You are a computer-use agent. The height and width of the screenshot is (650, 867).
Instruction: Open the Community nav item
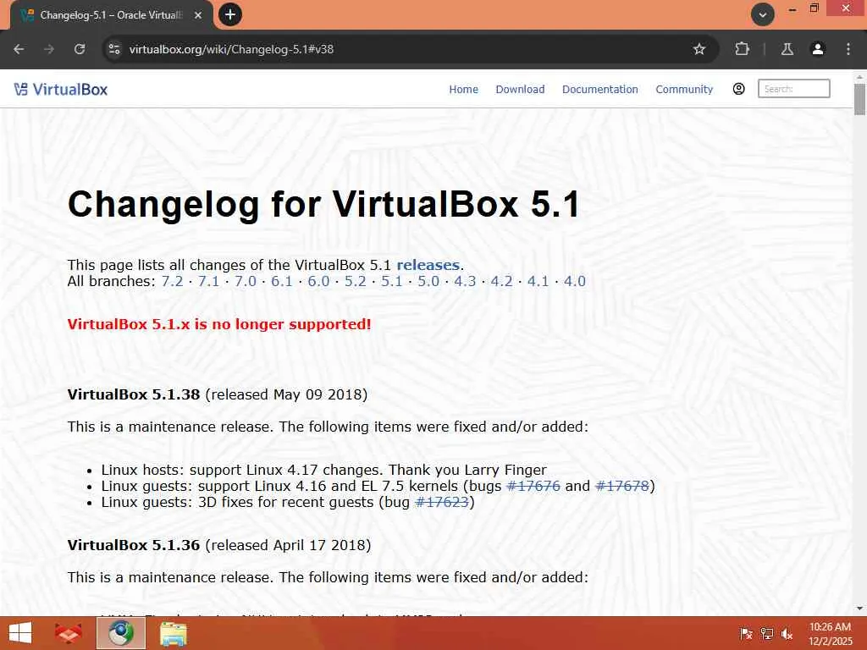click(684, 89)
